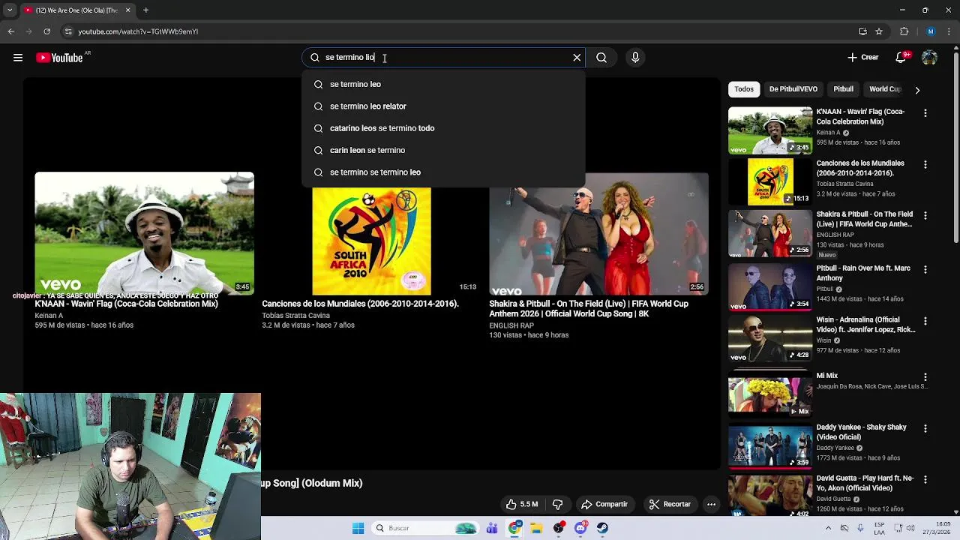Open options for Mi Mix playlist

[x=925, y=377]
